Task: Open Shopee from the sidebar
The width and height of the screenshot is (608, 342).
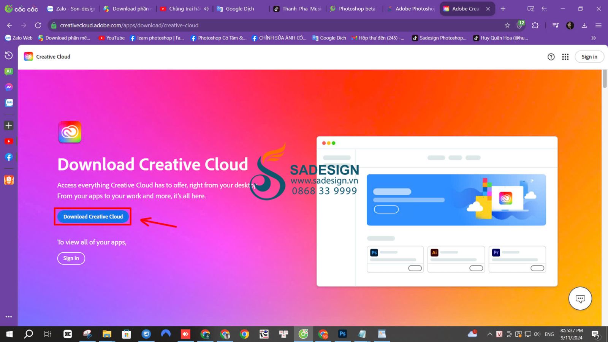Action: pyautogui.click(x=9, y=180)
